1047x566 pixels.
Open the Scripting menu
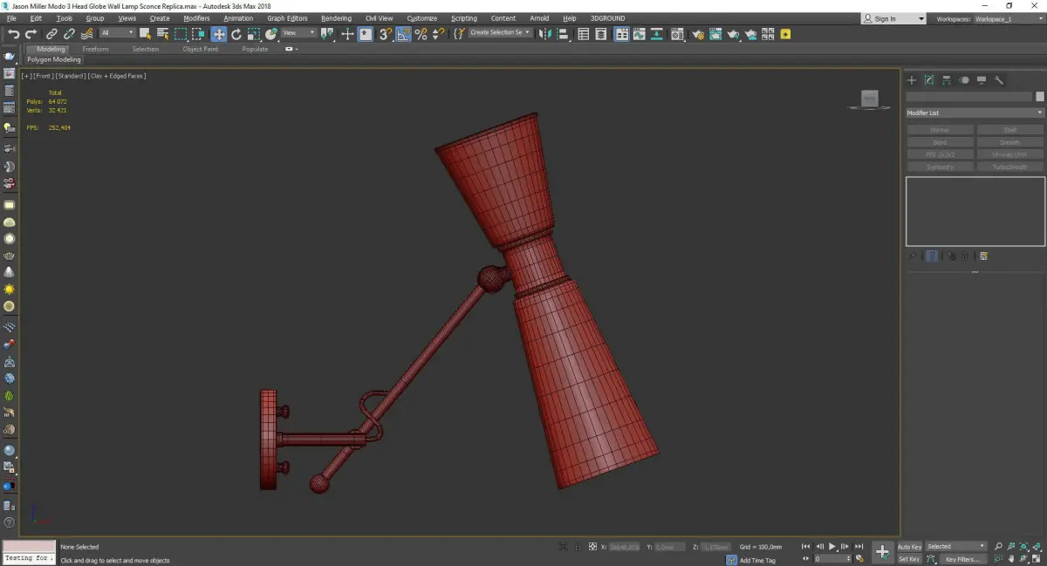pos(464,18)
